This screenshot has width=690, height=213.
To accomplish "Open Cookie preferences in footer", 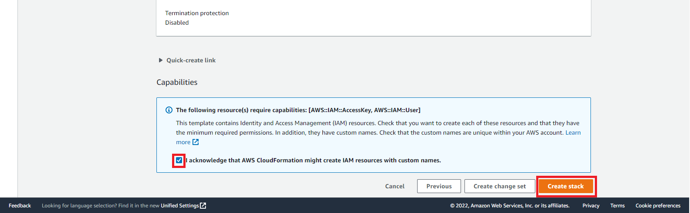I will click(658, 206).
